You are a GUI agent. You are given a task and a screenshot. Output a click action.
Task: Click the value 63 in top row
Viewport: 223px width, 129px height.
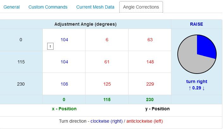[150, 40]
